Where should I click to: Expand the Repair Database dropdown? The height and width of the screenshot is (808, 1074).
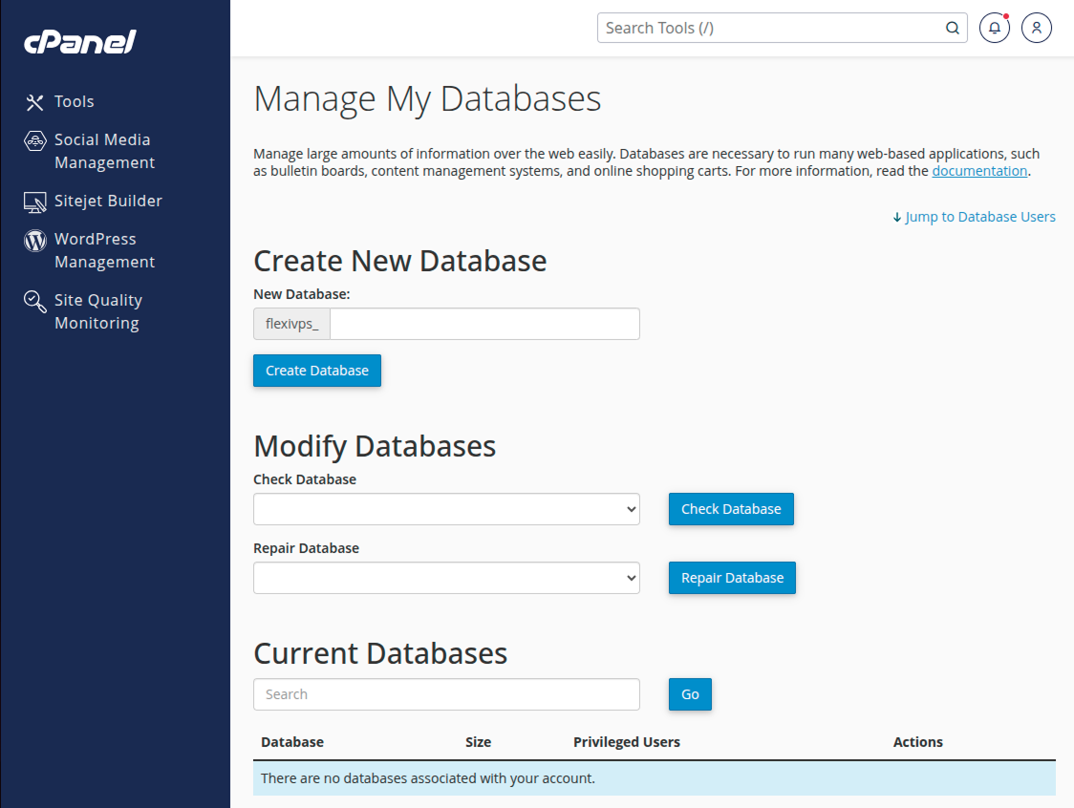[446, 578]
